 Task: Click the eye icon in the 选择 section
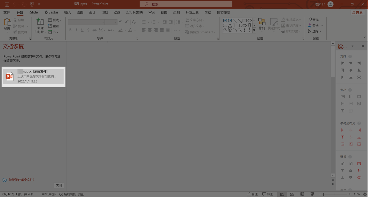tap(359, 178)
